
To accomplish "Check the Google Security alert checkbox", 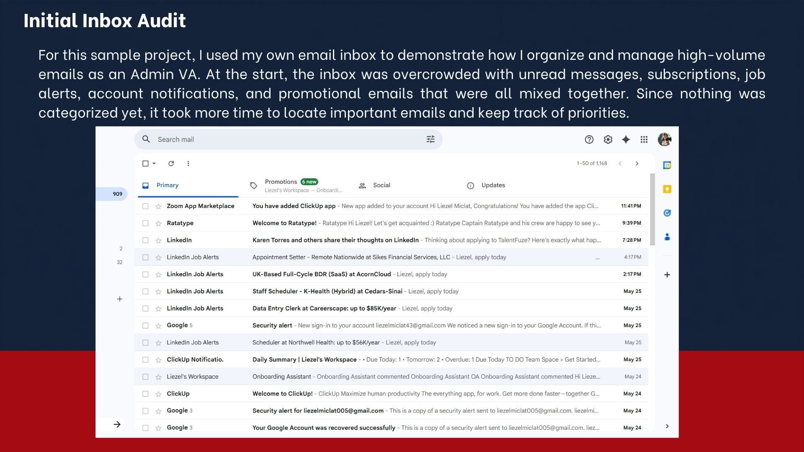I will [145, 326].
